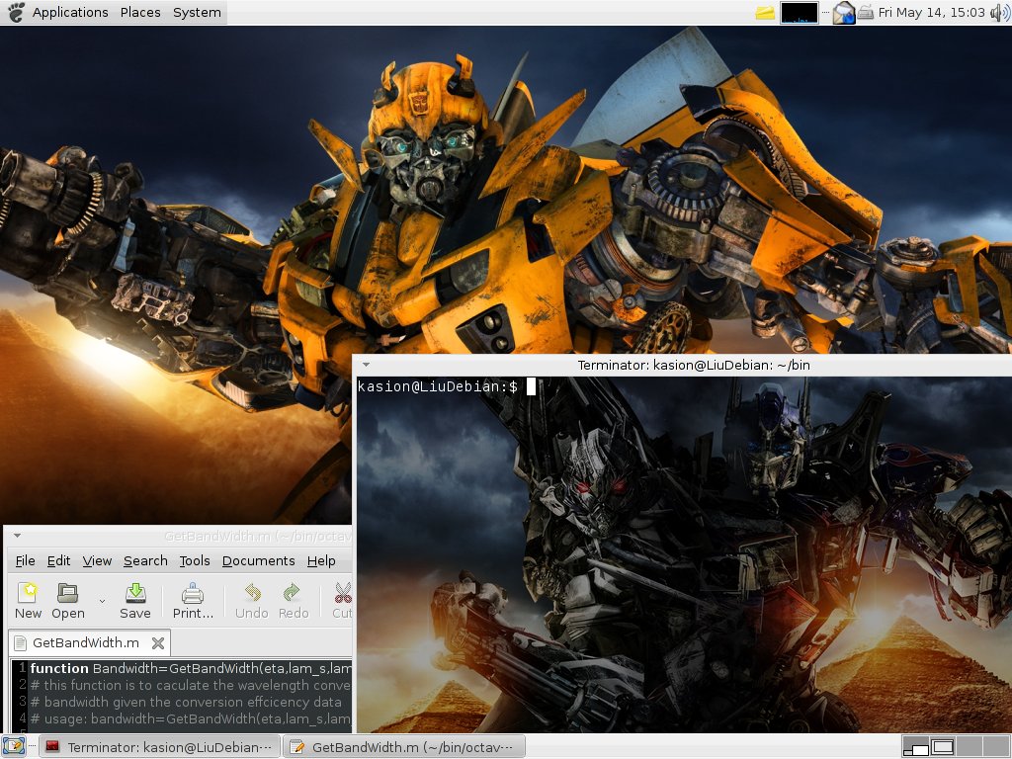Viewport: 1012px width, 759px height.
Task: Create a New document in gedit
Action: [x=28, y=601]
